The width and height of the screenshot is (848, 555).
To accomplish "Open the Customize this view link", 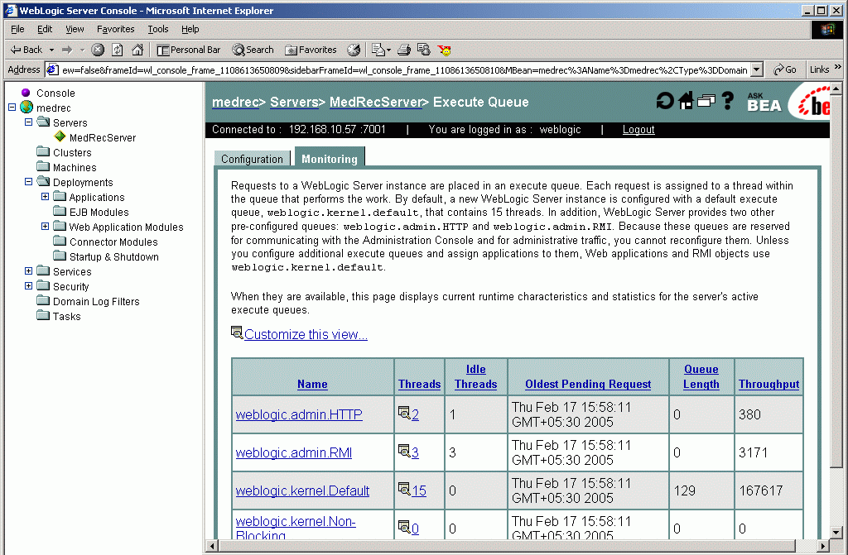I will 306,334.
